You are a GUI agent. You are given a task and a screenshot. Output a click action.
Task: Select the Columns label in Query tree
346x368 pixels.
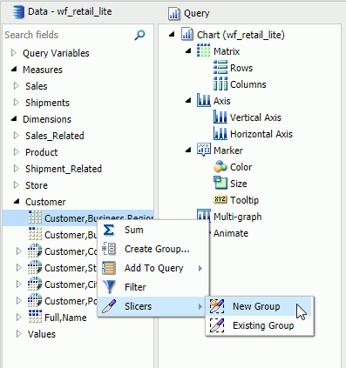tap(248, 84)
